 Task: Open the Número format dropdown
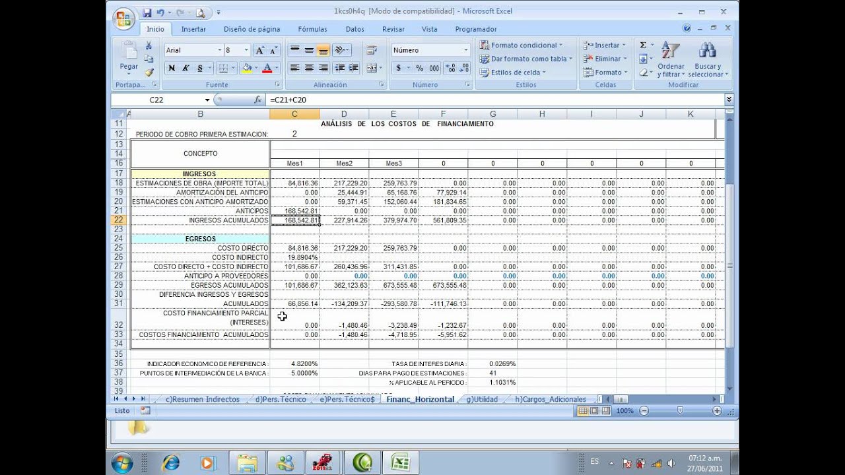[465, 50]
